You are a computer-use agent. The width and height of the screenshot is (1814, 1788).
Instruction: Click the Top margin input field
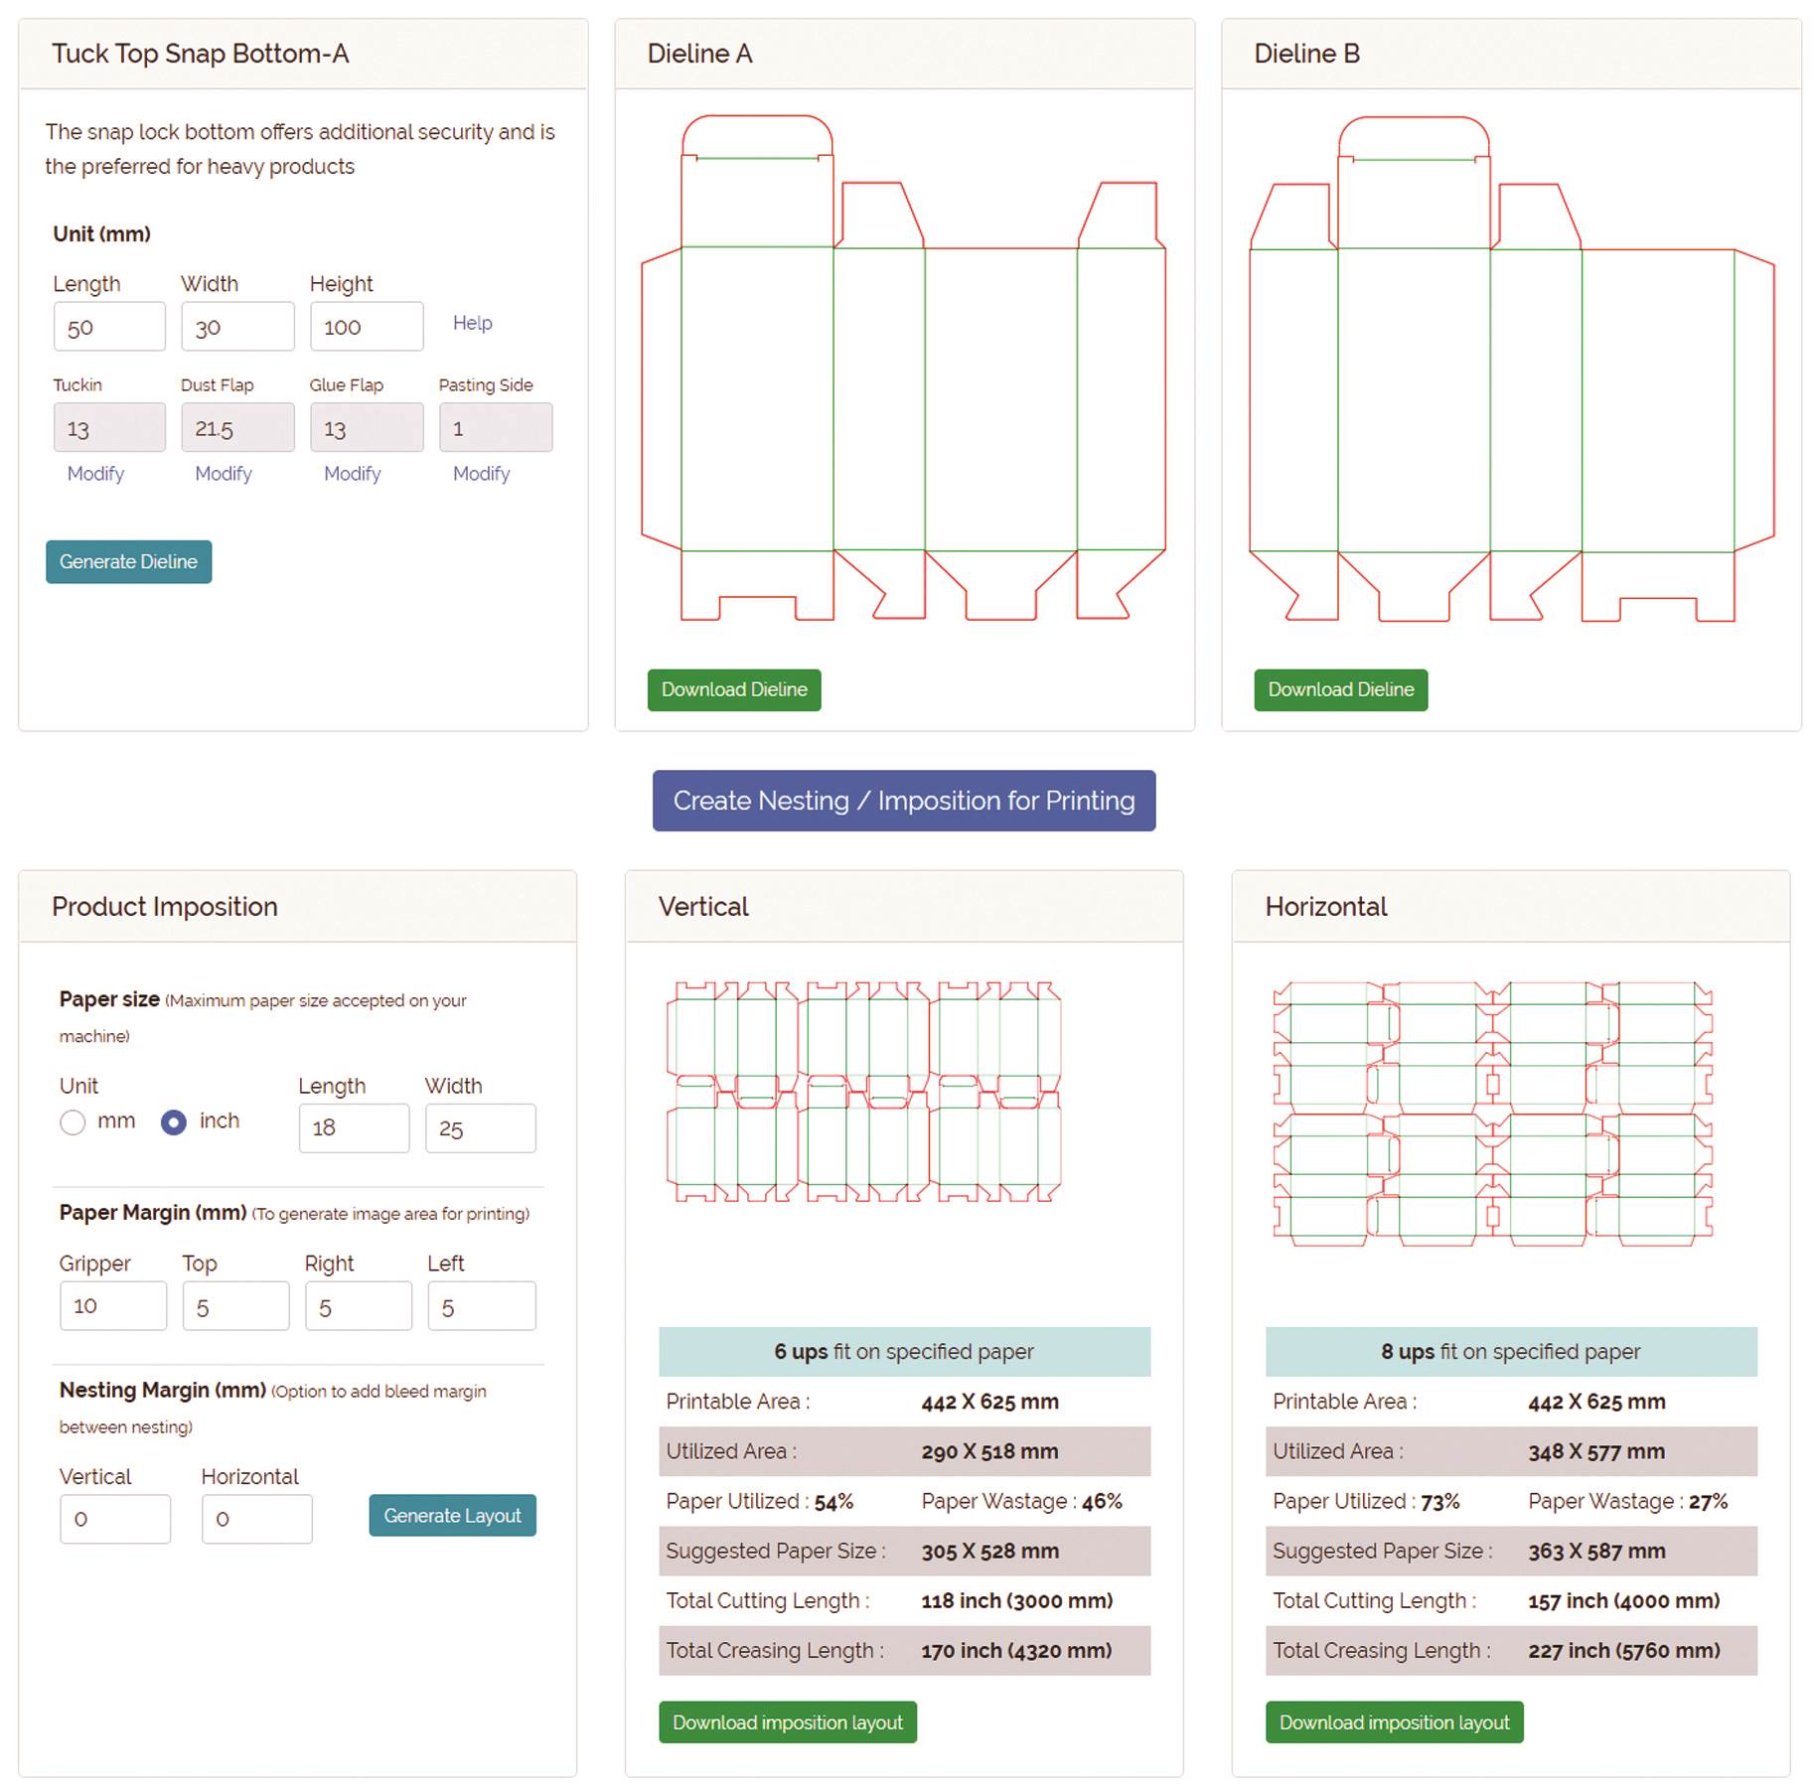pos(236,1305)
